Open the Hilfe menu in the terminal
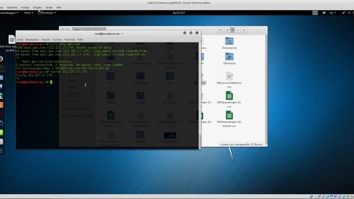Viewport: 354px width, 199px height. 80,40
